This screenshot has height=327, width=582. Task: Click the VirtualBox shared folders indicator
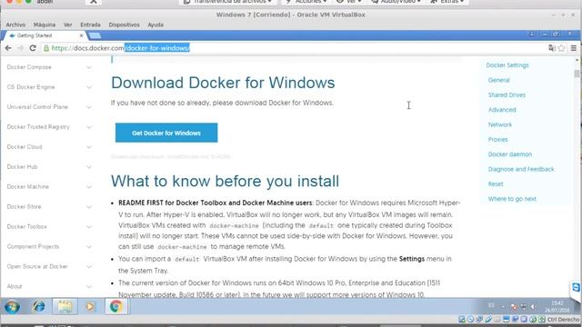click(497, 319)
